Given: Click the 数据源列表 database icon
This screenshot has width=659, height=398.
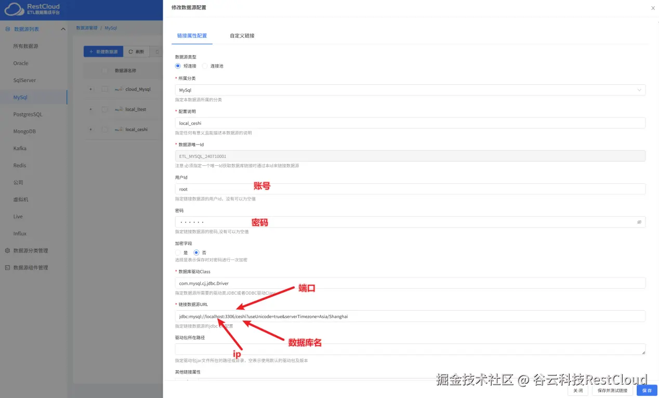Looking at the screenshot, I should click(7, 29).
